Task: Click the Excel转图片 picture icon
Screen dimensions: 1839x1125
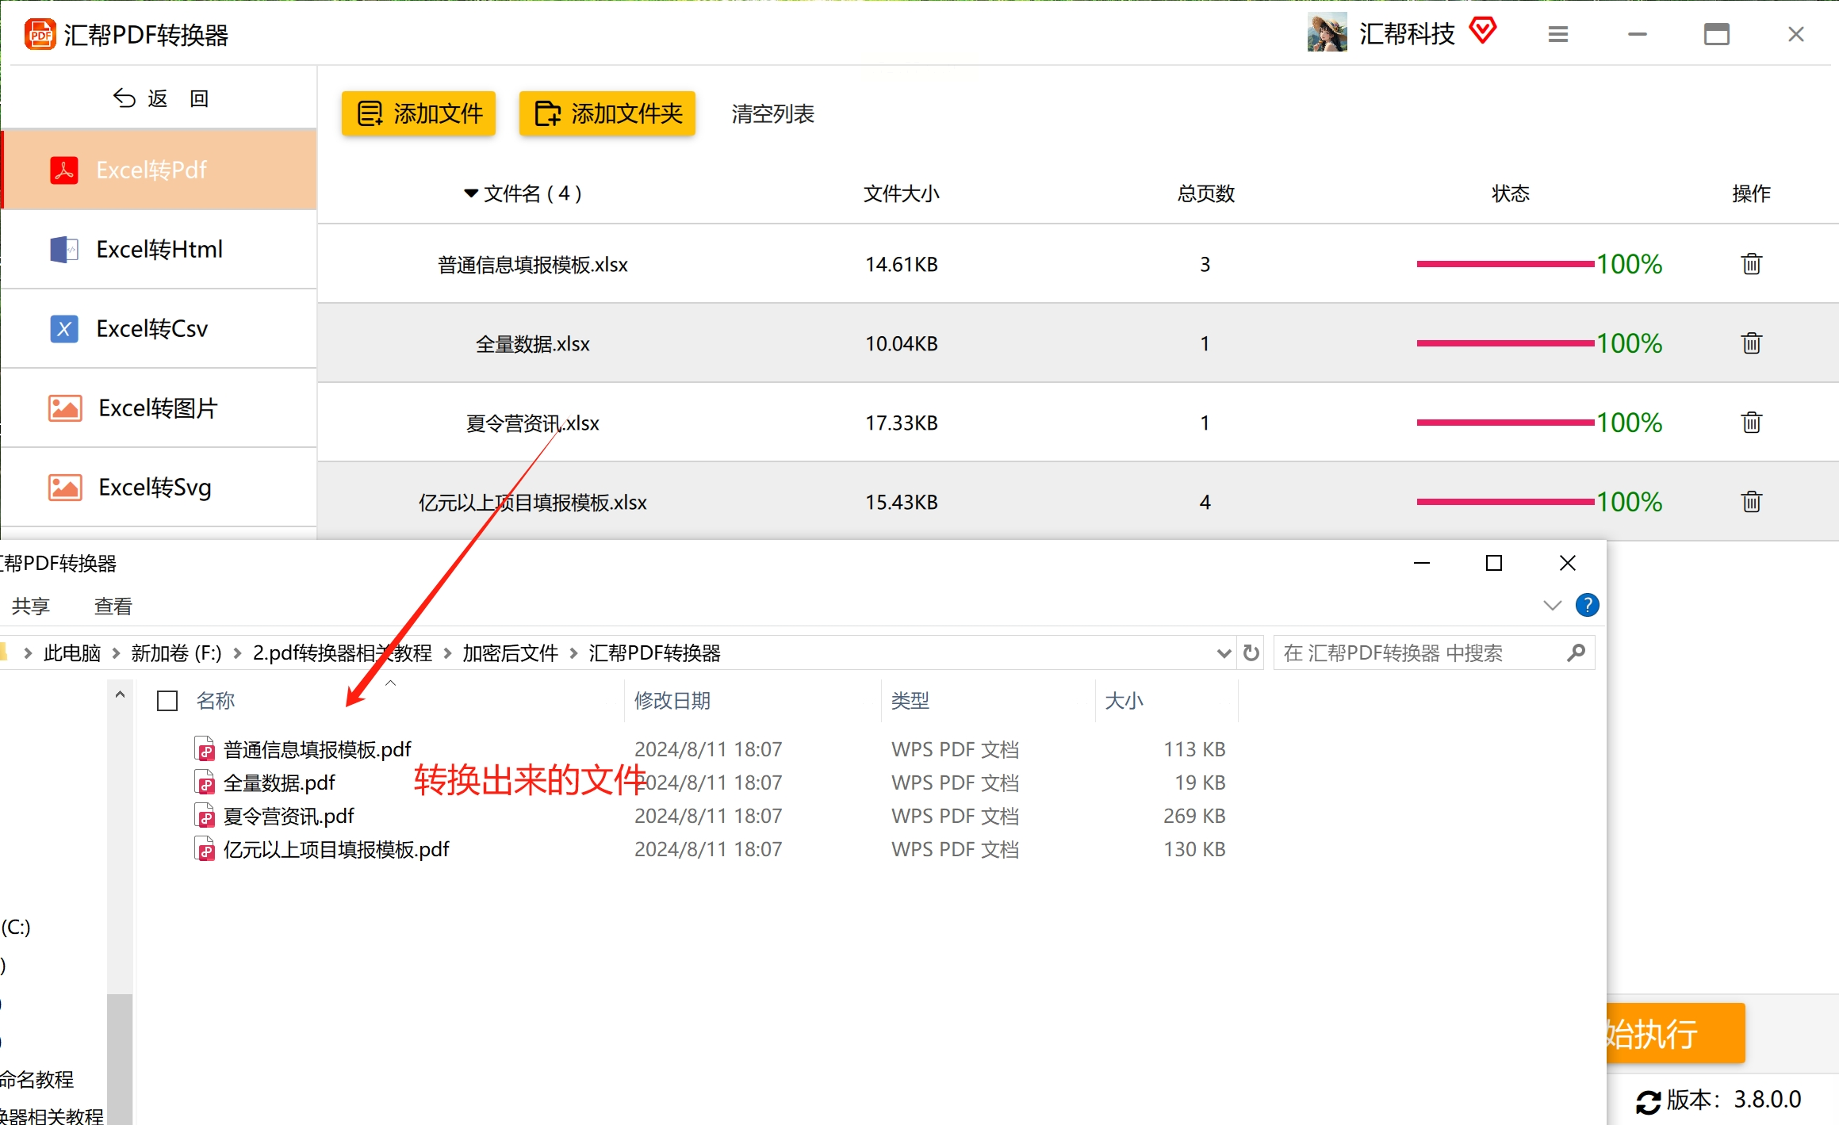Action: tap(65, 408)
